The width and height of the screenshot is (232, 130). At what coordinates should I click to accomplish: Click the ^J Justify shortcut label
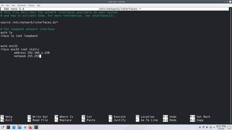point(117,120)
